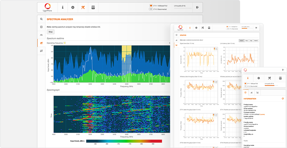This screenshot has height=148, width=287.
Task: Click ETH1 port icon in large window
Action: point(151,6)
